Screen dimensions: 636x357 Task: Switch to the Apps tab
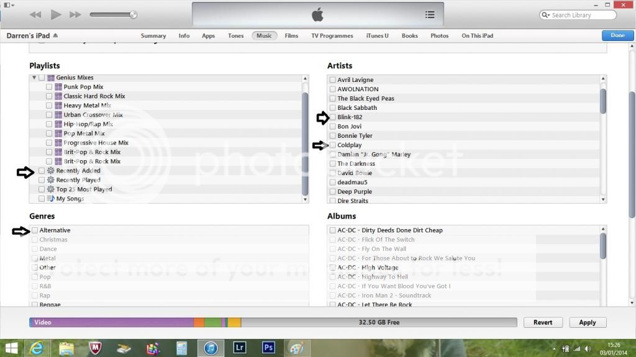coord(209,36)
